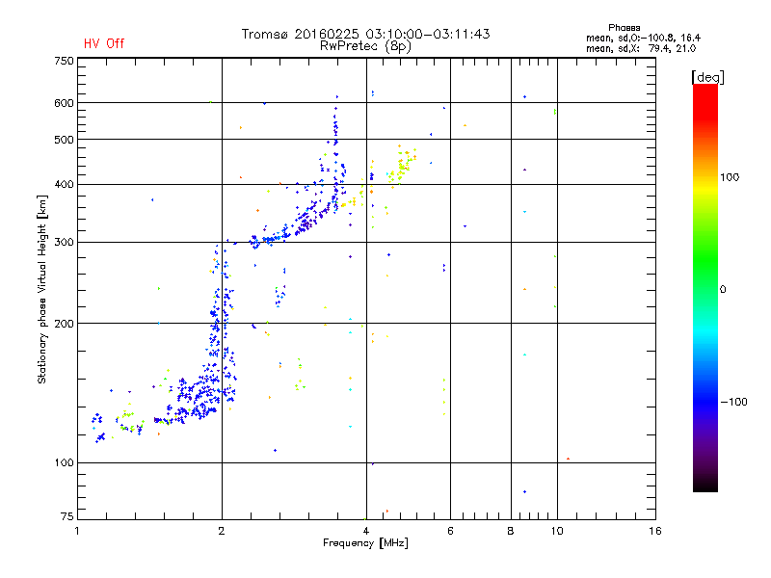Click the 'mean, sd,O:-100.8, 16.4' line
The height and width of the screenshot is (578, 771).
(643, 38)
